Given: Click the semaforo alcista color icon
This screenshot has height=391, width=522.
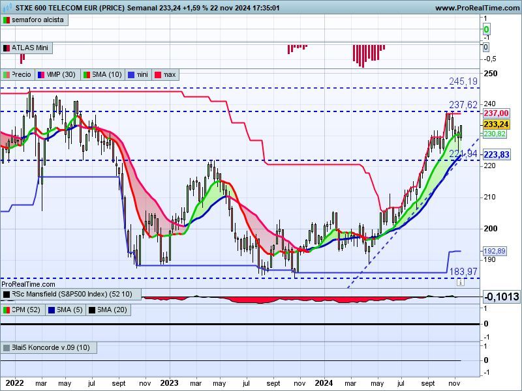Looking at the screenshot, I should pos(6,20).
